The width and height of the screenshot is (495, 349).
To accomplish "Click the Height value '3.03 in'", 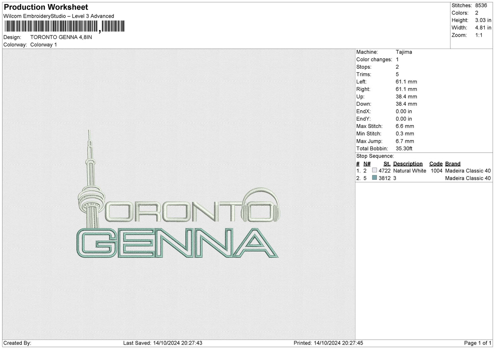I will pos(483,21).
